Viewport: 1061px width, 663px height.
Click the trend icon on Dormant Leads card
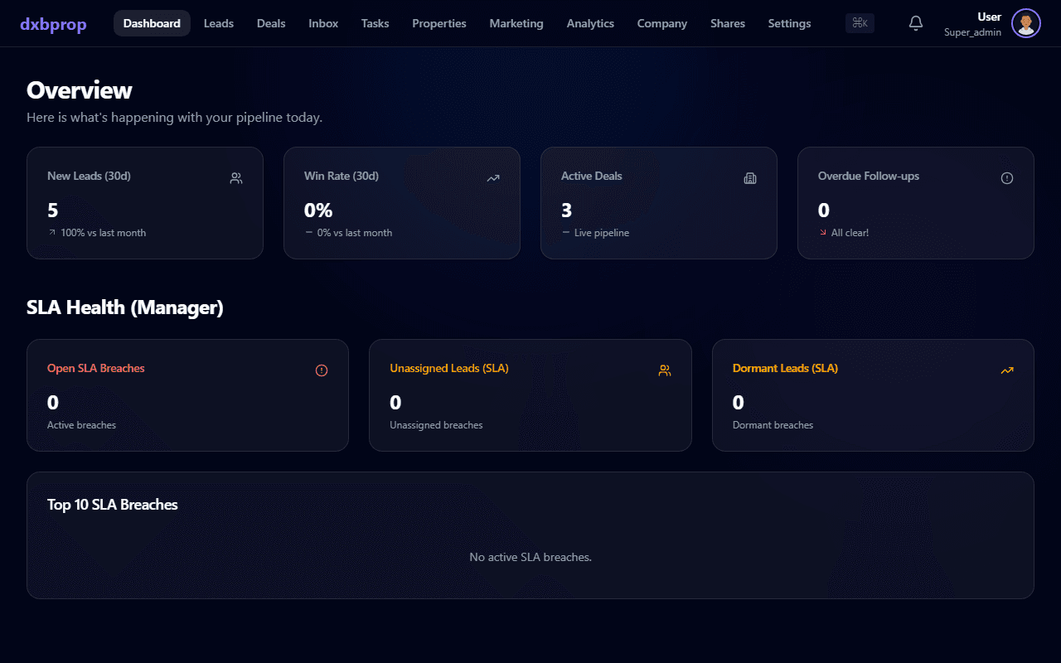[x=1007, y=370]
